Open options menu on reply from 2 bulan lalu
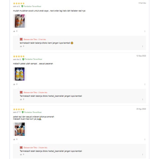 (x=142, y=99)
